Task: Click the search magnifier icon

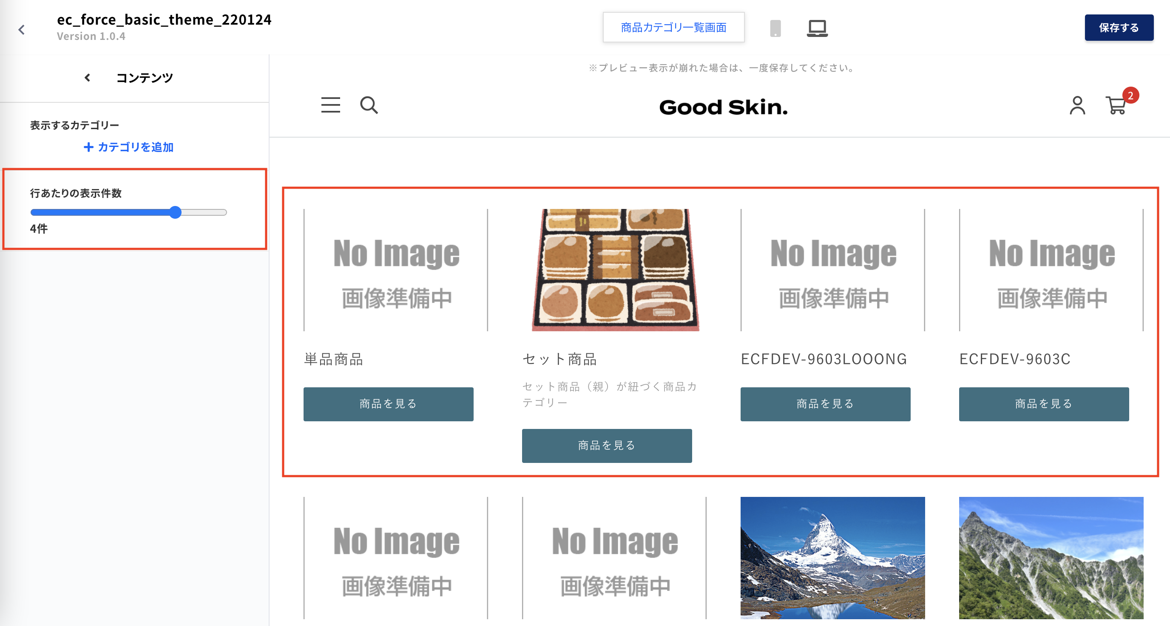Action: click(369, 105)
